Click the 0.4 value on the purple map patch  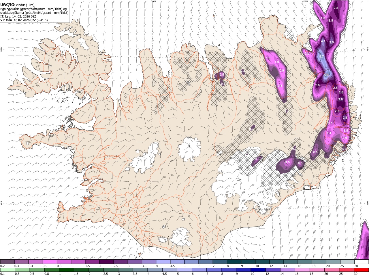pyautogui.click(x=315, y=152)
